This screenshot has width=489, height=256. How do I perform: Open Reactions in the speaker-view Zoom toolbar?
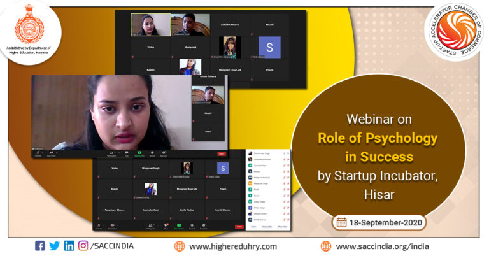tap(164, 153)
